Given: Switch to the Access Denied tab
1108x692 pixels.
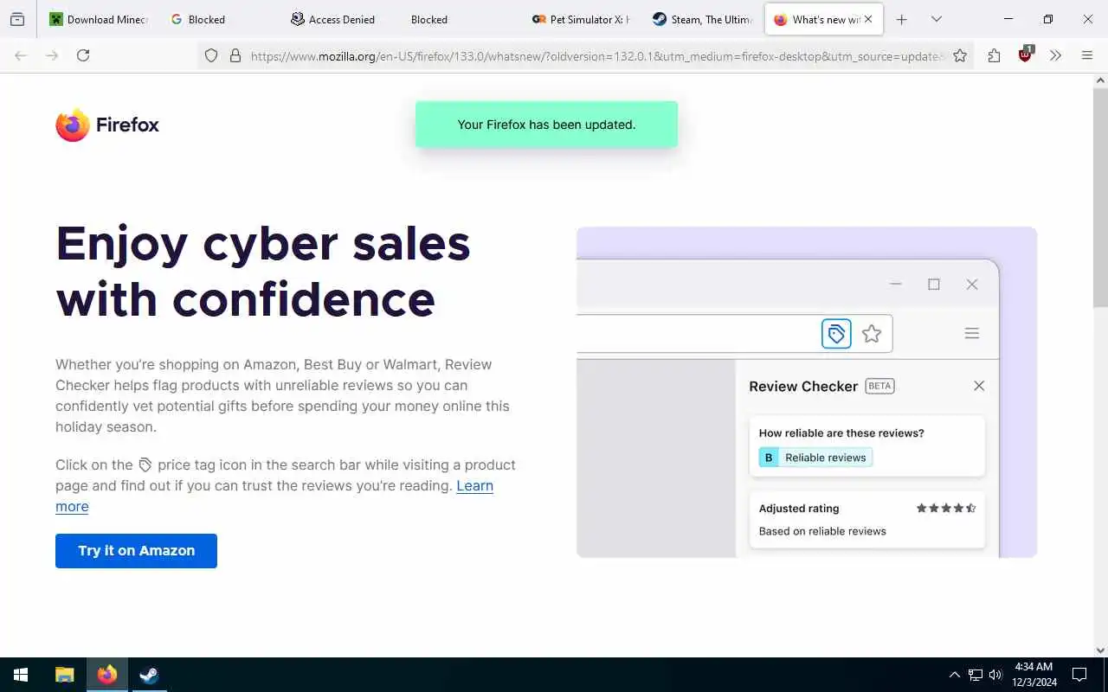Looking at the screenshot, I should coord(339,19).
